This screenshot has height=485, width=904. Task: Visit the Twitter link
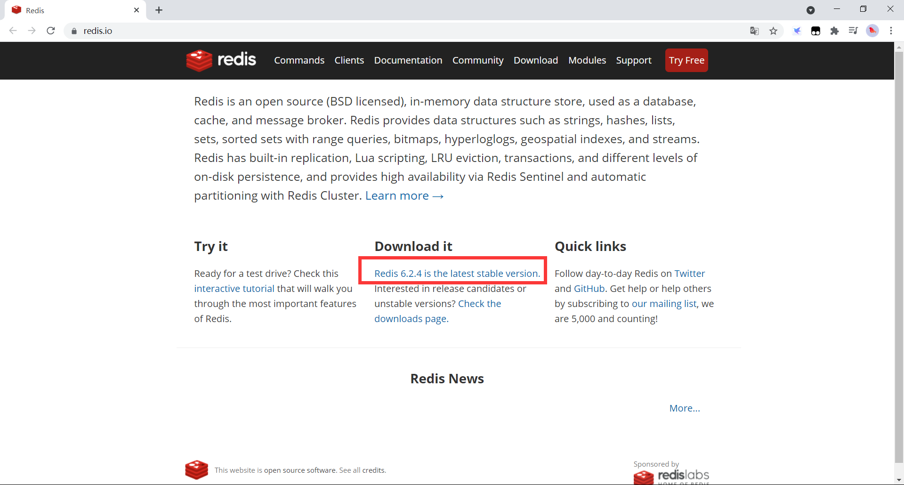coord(690,274)
